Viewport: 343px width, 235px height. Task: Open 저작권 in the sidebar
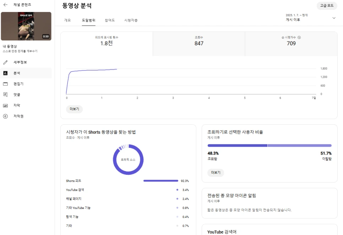pos(26,116)
